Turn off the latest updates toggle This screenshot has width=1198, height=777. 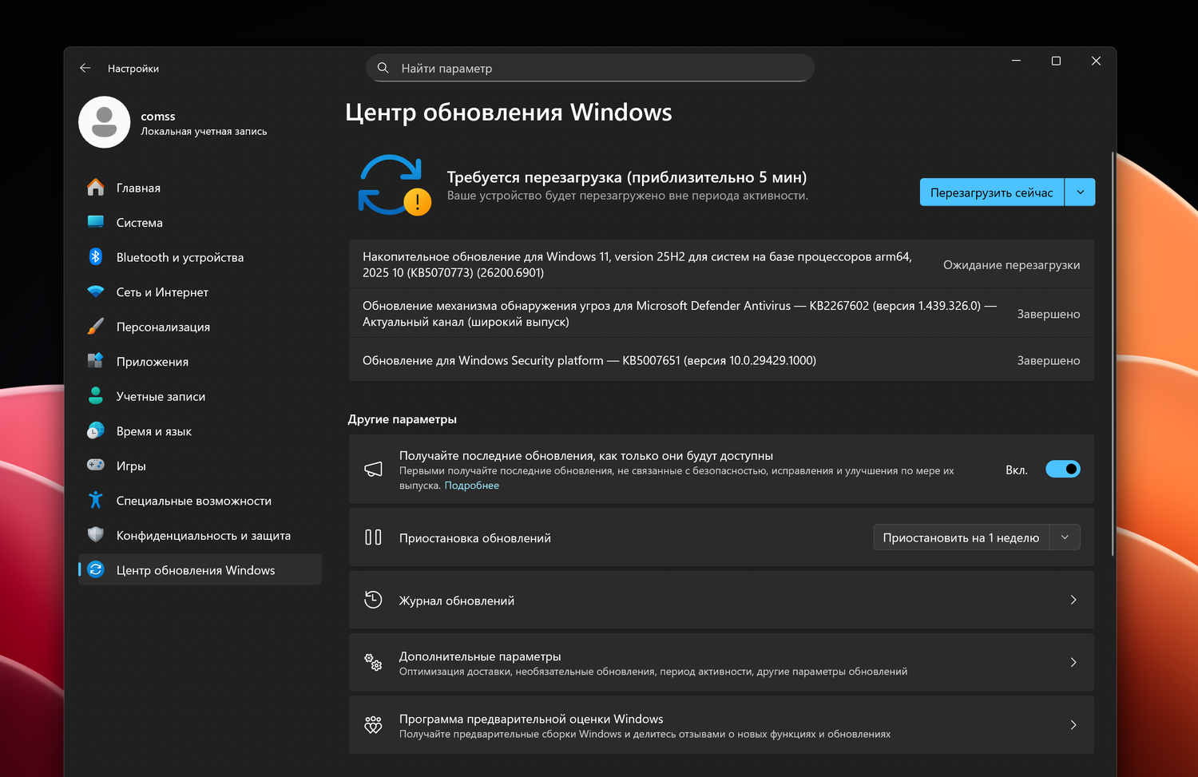pyautogui.click(x=1062, y=470)
